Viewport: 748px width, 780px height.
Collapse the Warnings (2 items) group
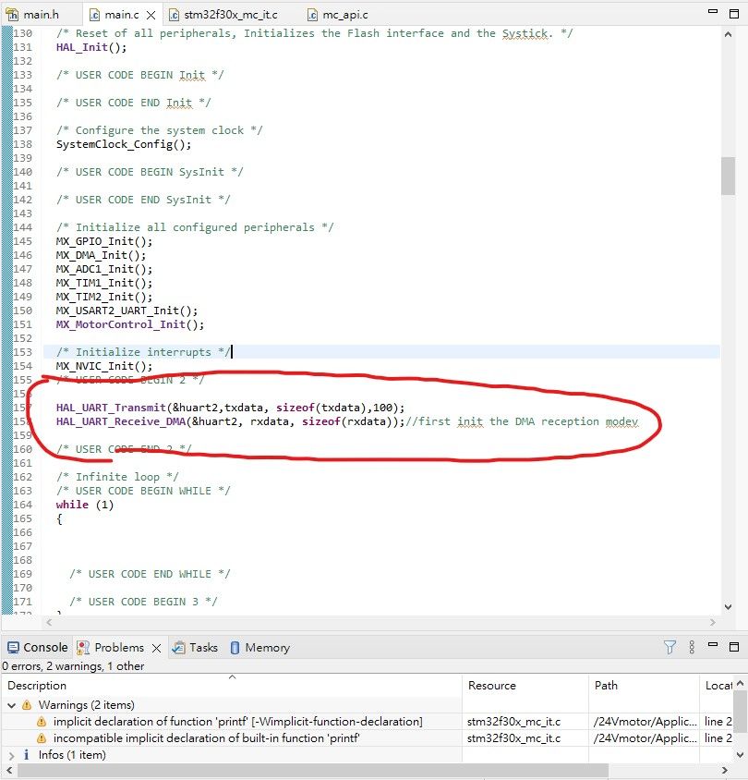11,705
